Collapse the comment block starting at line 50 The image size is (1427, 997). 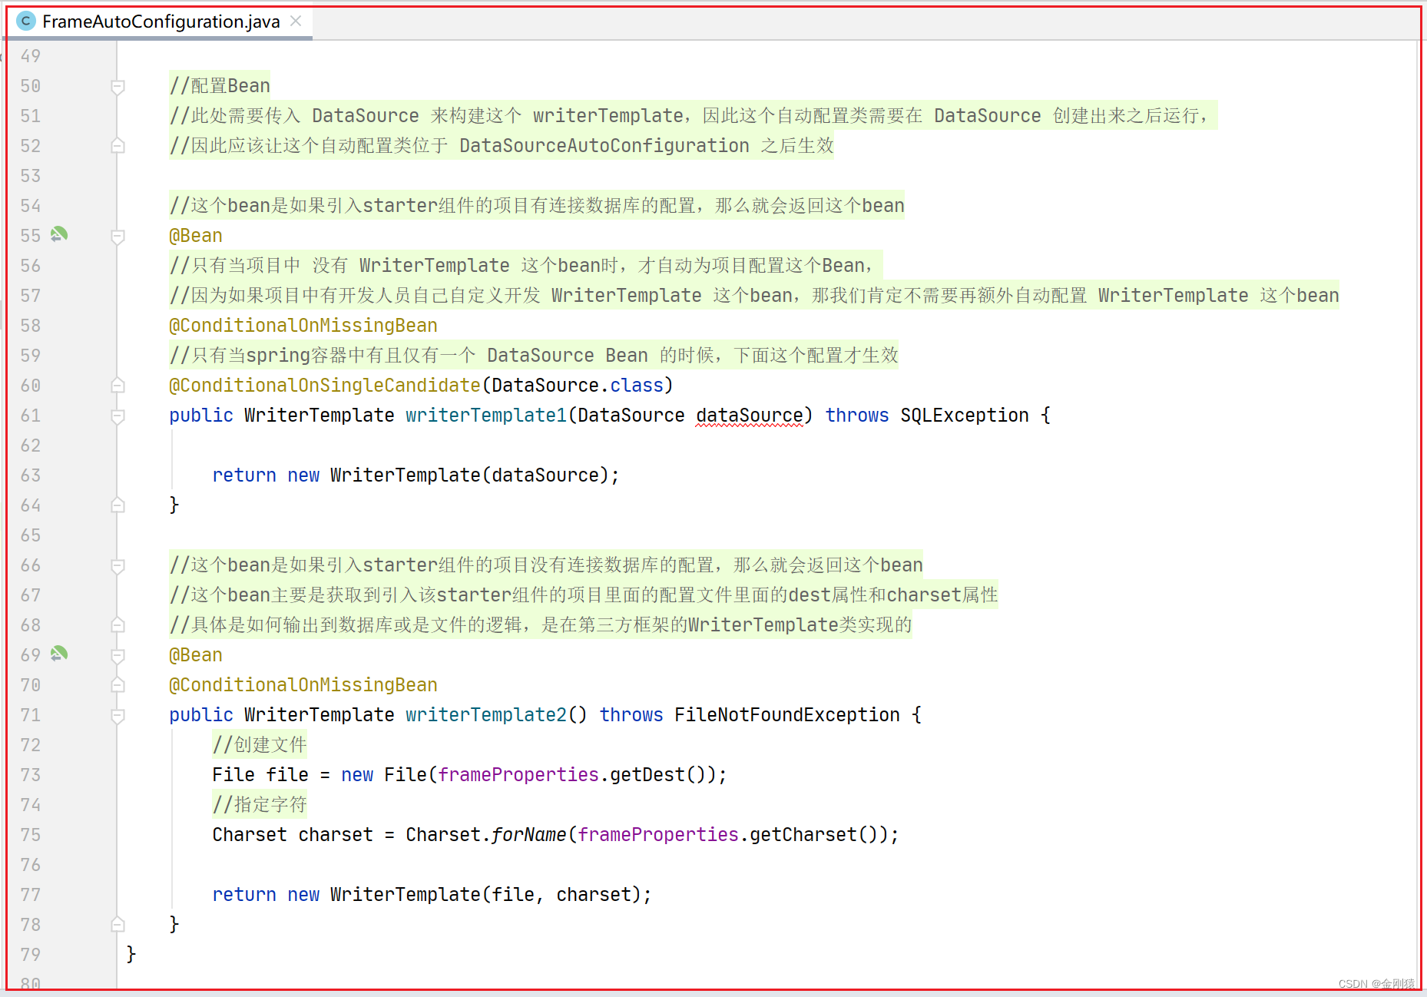(118, 86)
